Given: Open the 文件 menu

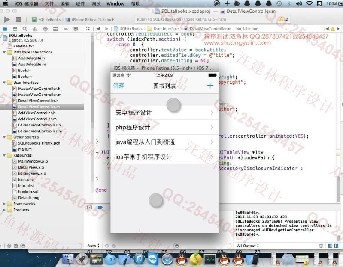Looking at the screenshot, I should 49,4.
